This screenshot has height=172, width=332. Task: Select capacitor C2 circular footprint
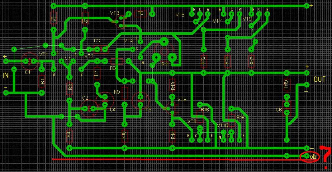89,108
